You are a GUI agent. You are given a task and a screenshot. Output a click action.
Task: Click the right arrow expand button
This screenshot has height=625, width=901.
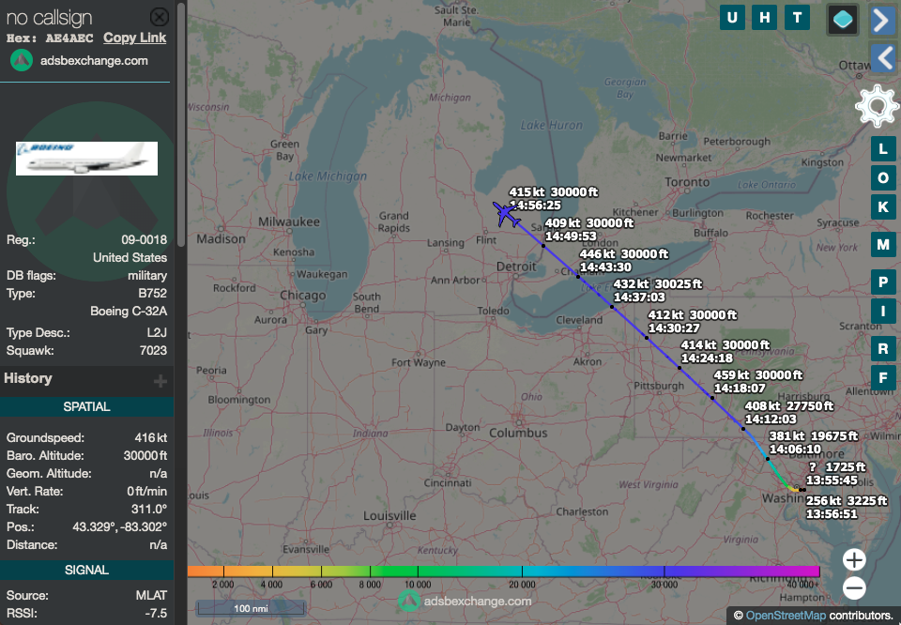click(882, 20)
